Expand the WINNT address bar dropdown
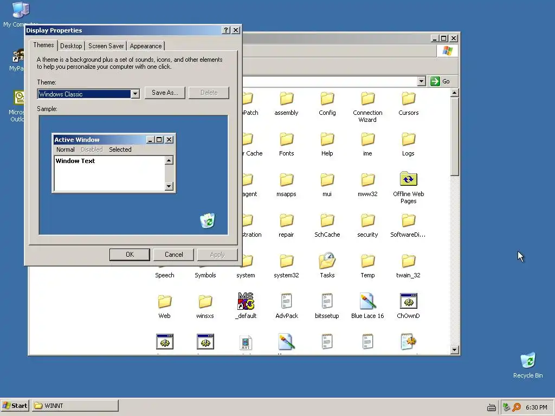This screenshot has height=416, width=555. pos(421,81)
